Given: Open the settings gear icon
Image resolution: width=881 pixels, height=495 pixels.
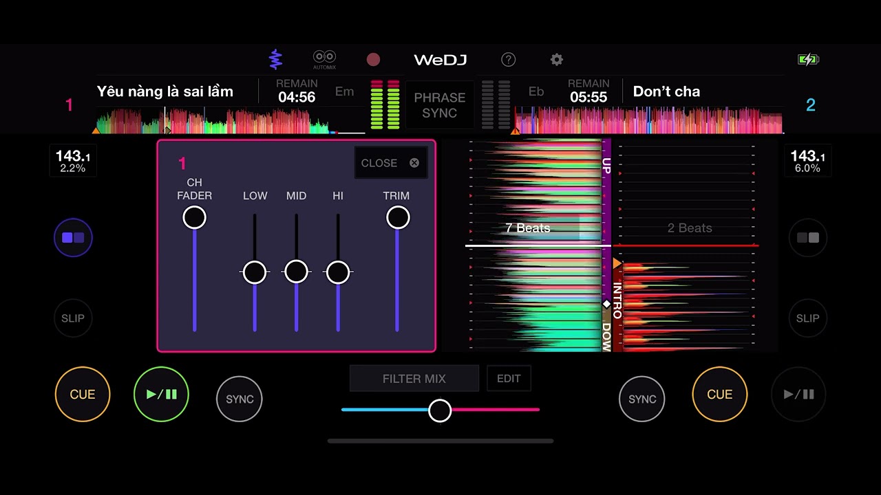Looking at the screenshot, I should [557, 60].
